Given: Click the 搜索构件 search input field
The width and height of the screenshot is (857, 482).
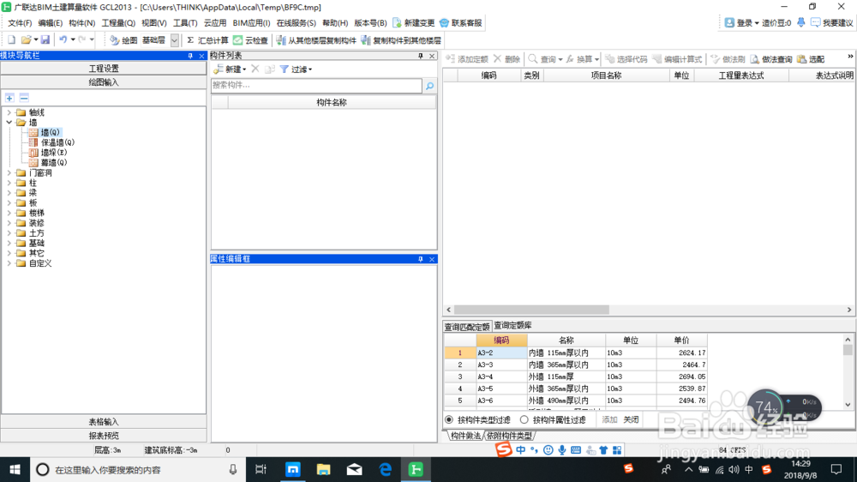Looking at the screenshot, I should tap(316, 86).
